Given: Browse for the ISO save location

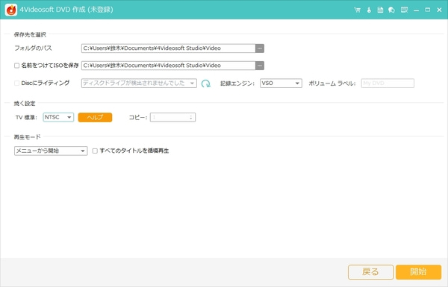Looking at the screenshot, I should 260,66.
